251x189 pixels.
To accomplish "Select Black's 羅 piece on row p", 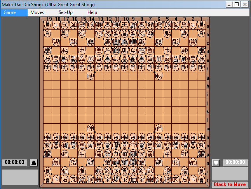I will click(x=107, y=154).
